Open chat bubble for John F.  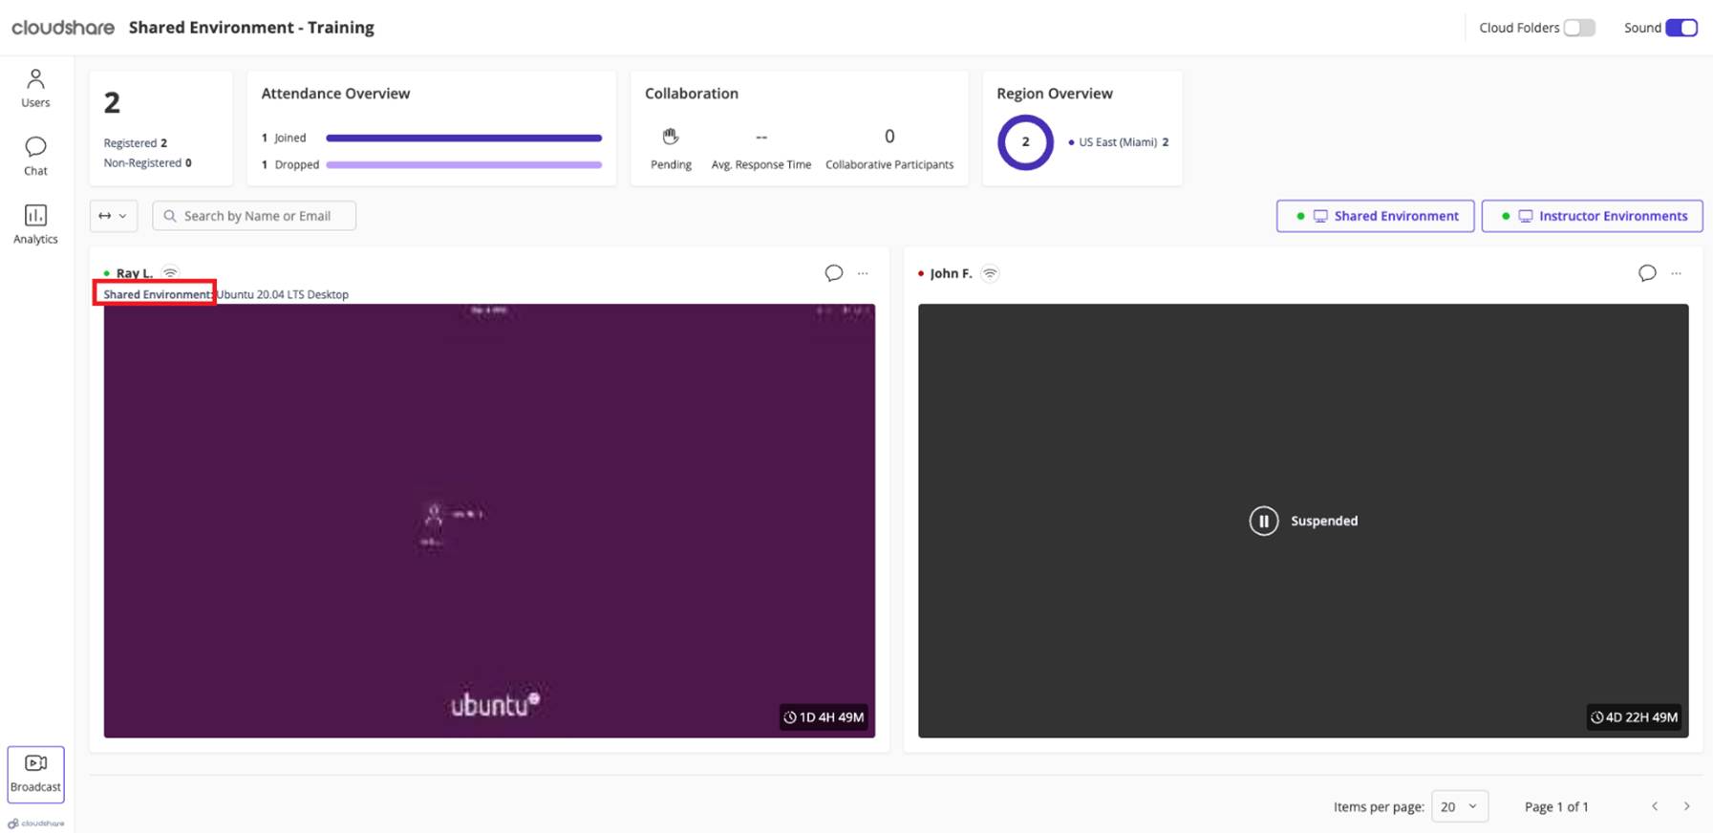1646,273
